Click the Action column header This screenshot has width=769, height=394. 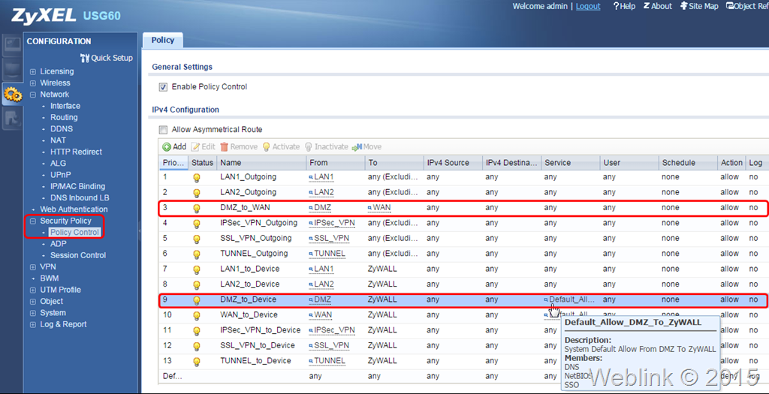731,163
